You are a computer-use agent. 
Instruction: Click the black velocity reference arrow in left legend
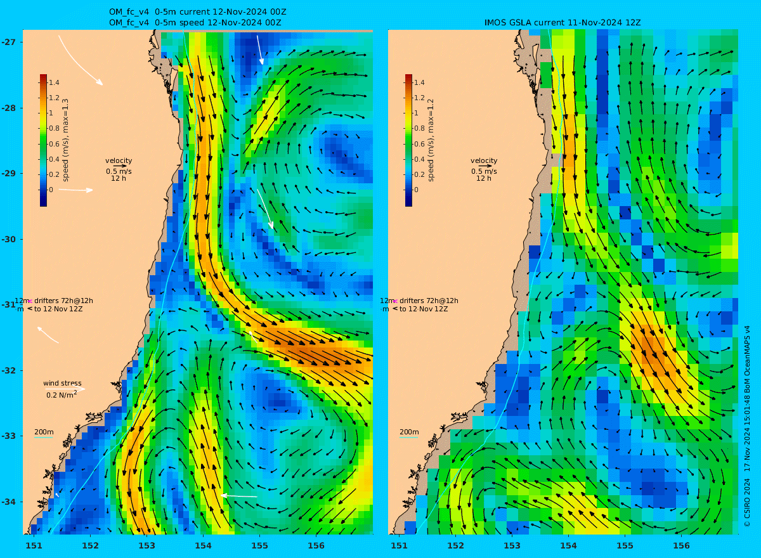(120, 166)
